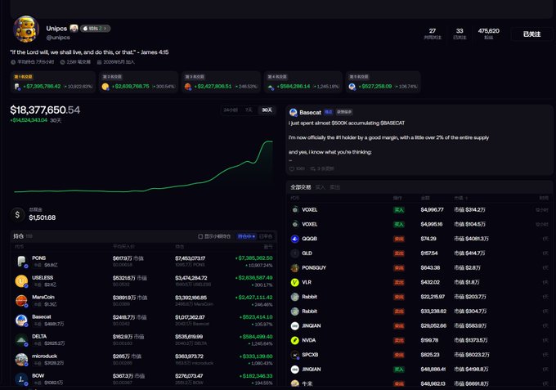
Task: Click the total balance $18,377,650.54
Action: [45, 110]
